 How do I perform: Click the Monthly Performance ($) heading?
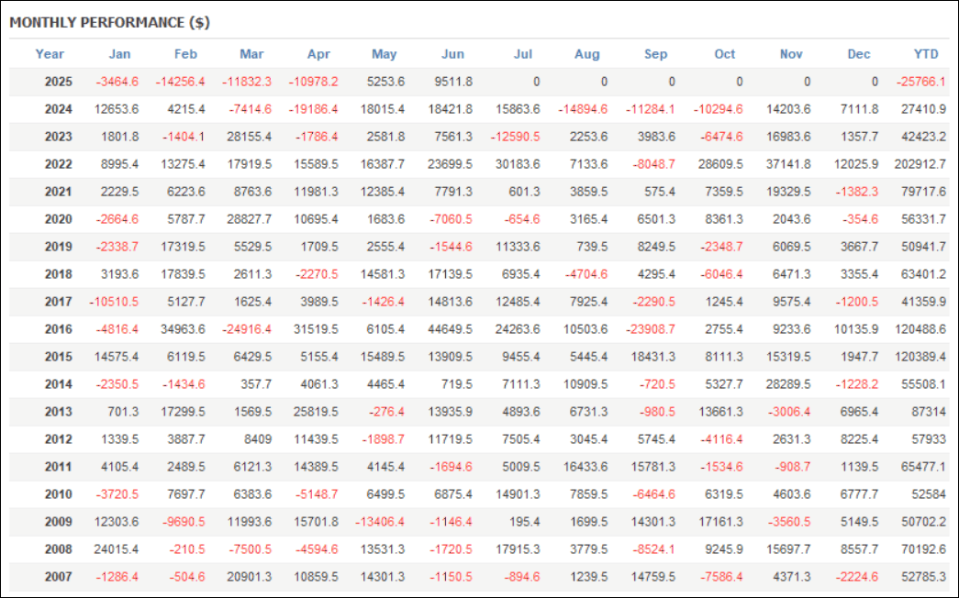point(109,23)
